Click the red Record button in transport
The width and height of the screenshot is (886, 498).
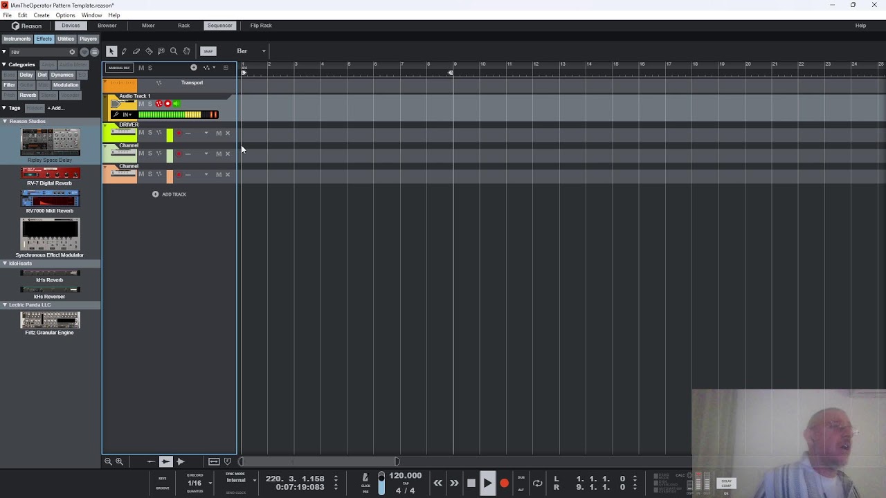tap(504, 483)
